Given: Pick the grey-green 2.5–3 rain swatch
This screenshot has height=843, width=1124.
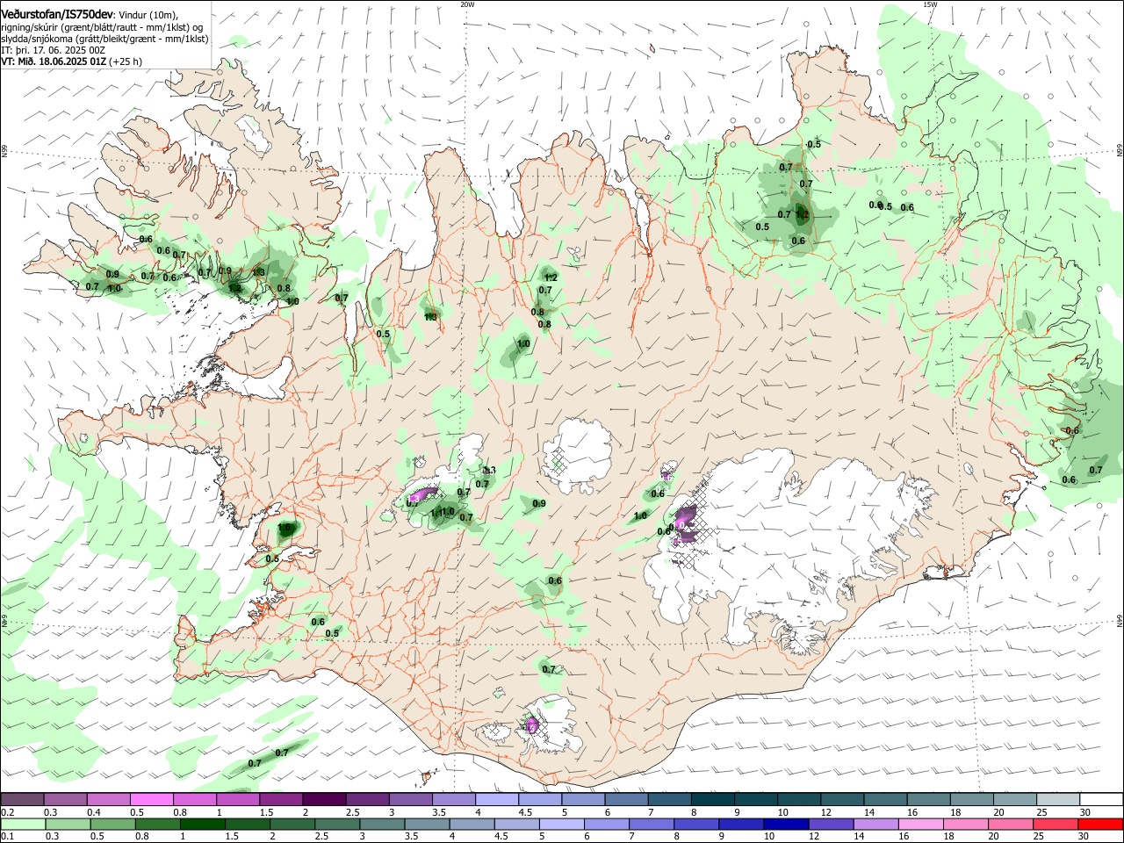Looking at the screenshot, I should [337, 824].
